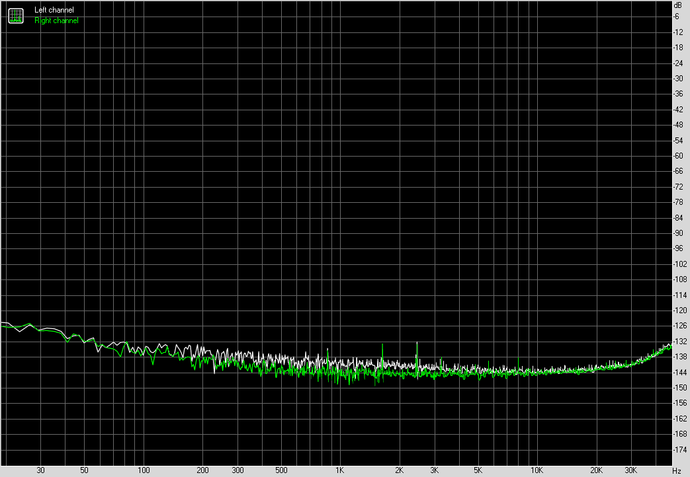Click the -120 dB level label

[678, 310]
